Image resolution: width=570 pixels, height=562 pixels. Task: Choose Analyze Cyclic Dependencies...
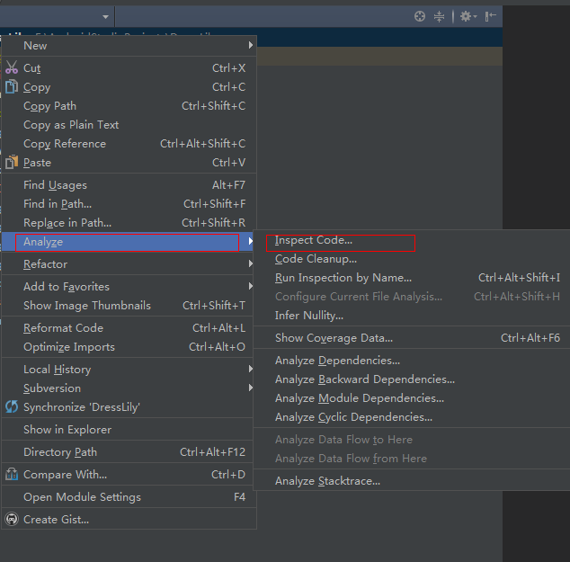(x=412, y=418)
